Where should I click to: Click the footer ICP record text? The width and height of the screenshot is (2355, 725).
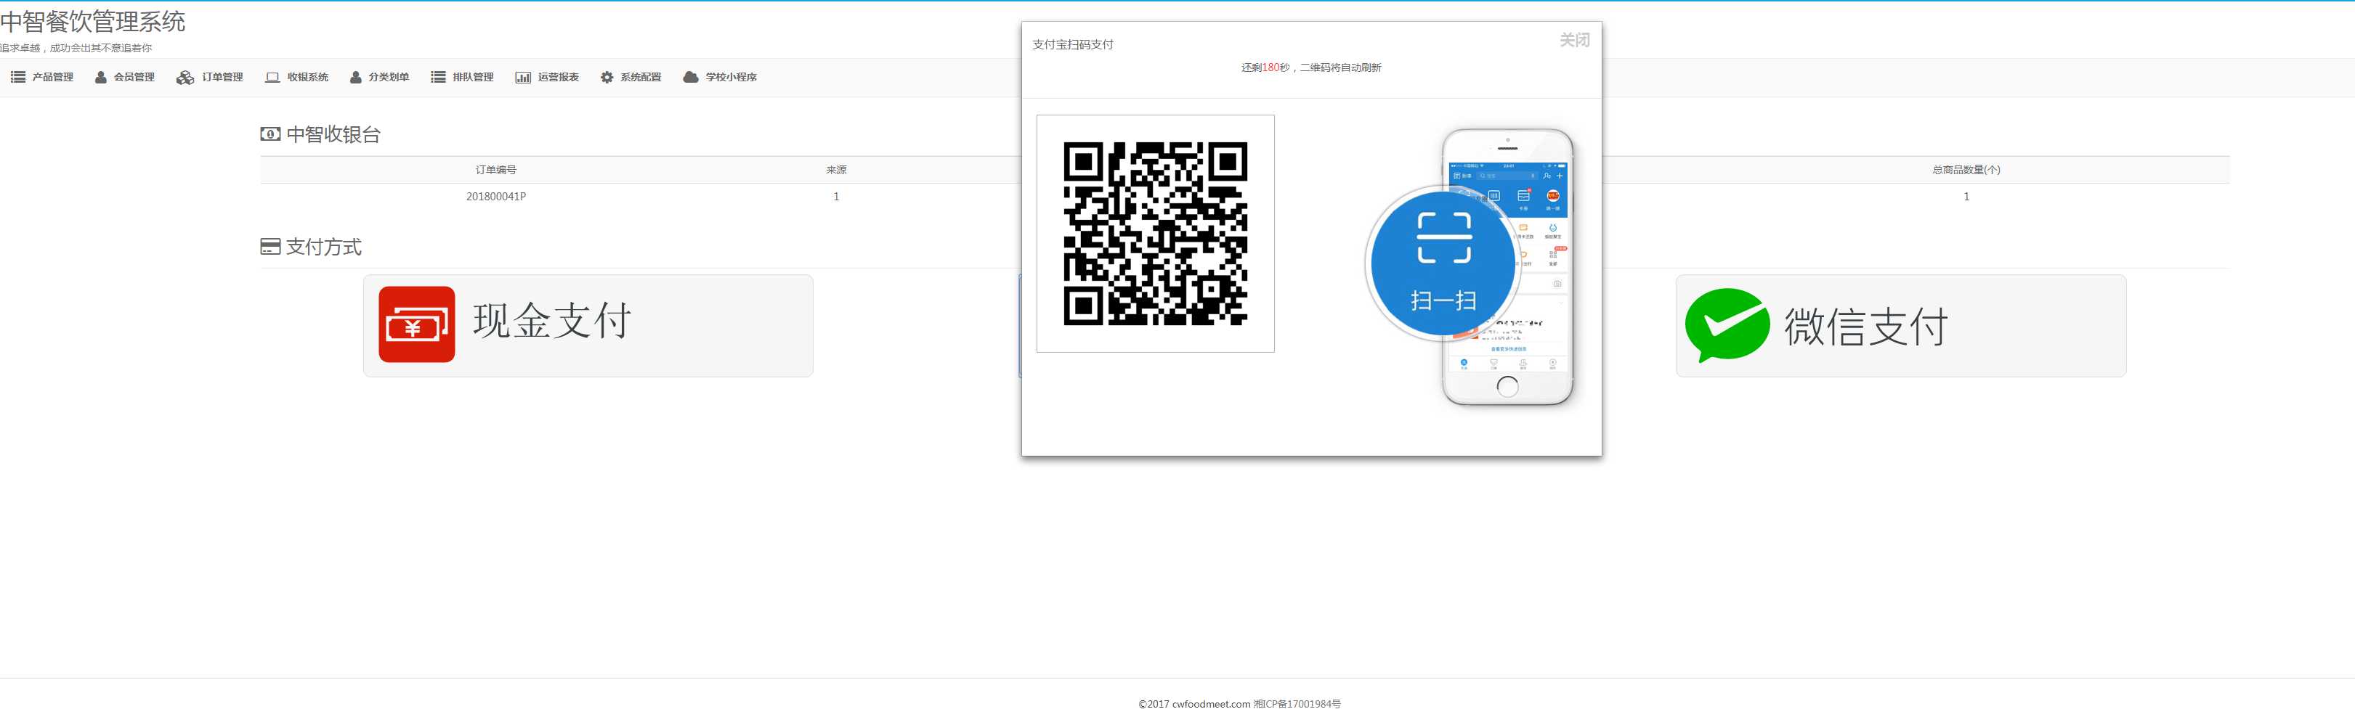[x=1297, y=704]
